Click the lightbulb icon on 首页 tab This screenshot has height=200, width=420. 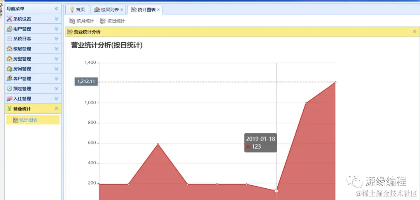click(x=72, y=10)
